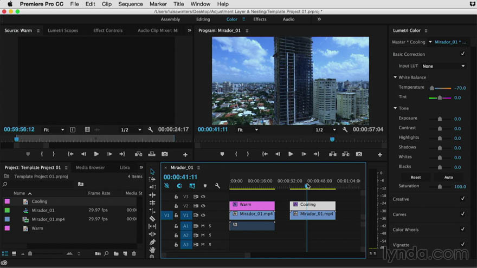477x268 pixels.
Task: Select Warm clip on V2 track
Action: coord(252,205)
